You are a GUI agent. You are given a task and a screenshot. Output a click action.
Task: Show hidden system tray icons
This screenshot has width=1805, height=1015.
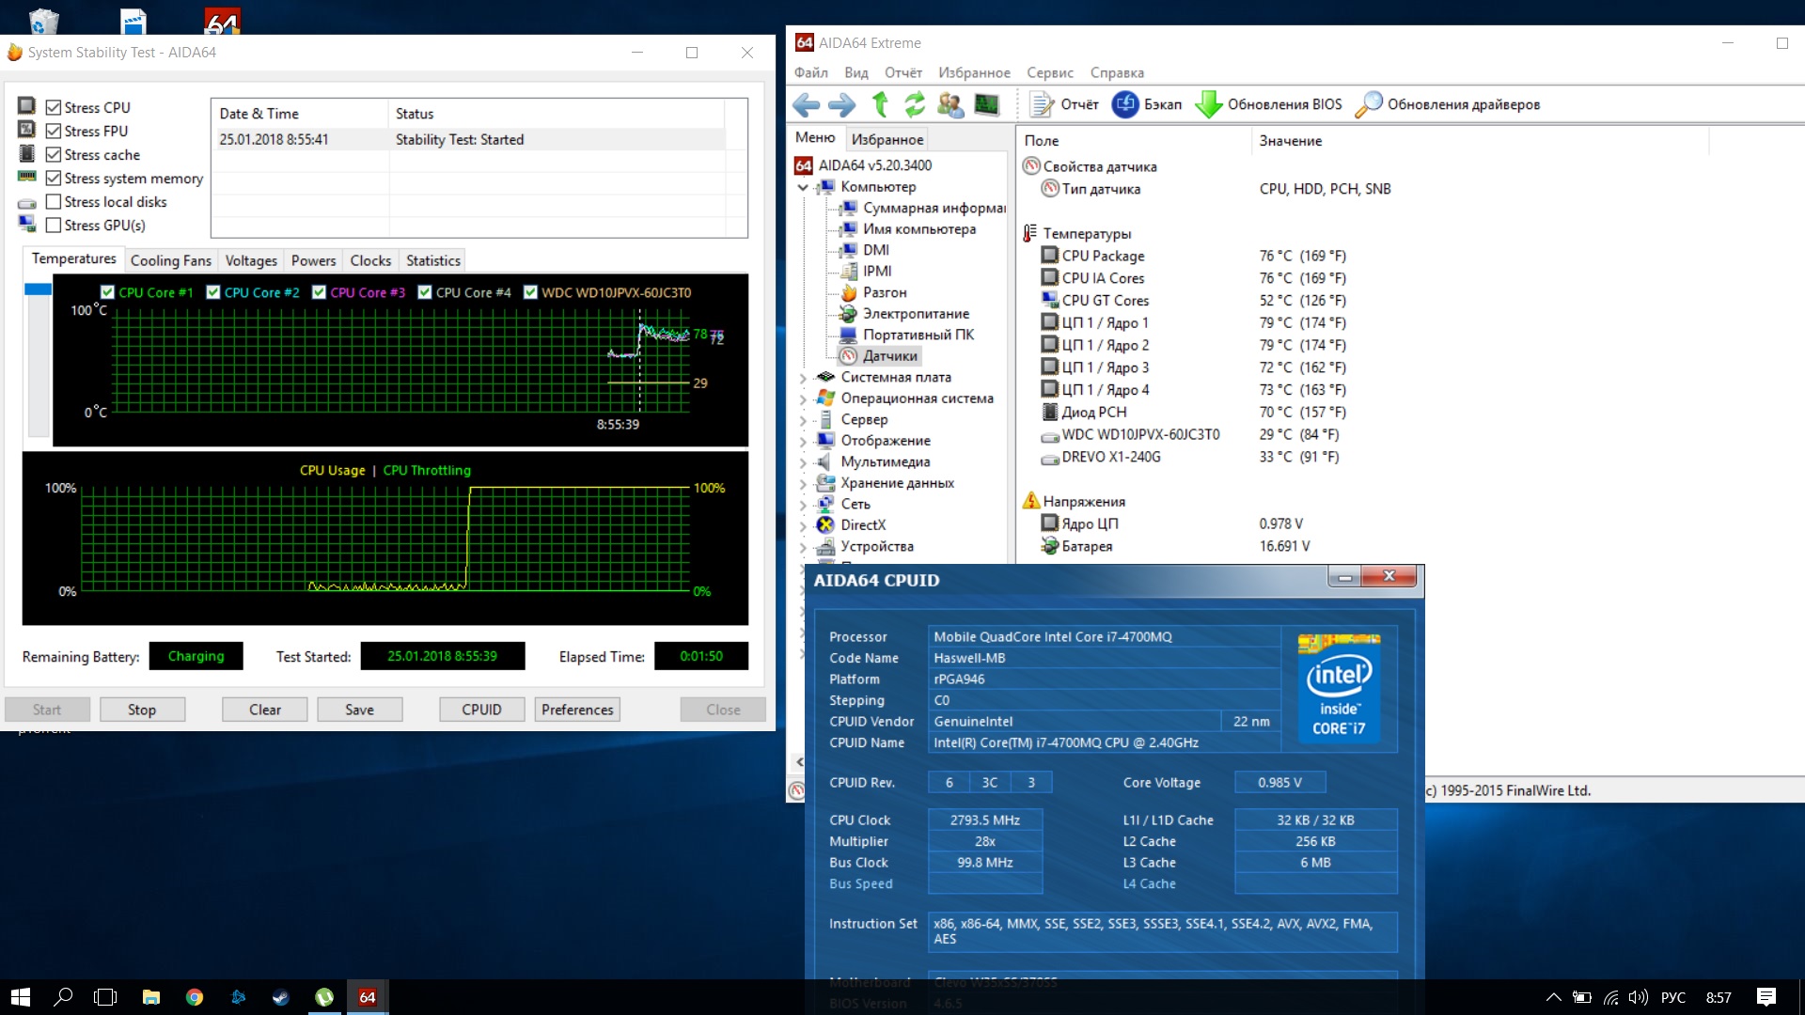[x=1553, y=997]
